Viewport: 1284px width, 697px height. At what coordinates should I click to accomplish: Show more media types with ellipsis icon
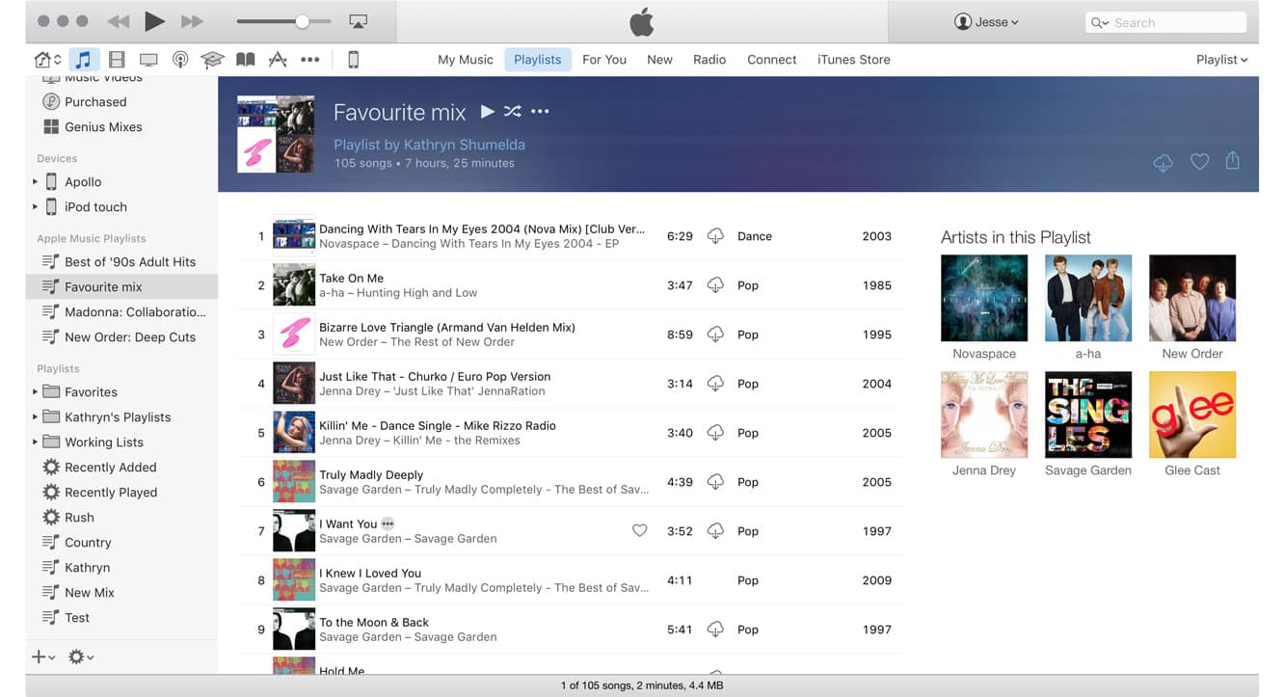309,60
